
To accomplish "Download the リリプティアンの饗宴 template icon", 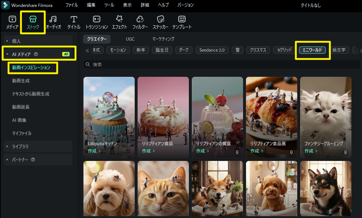I will 237,152.
